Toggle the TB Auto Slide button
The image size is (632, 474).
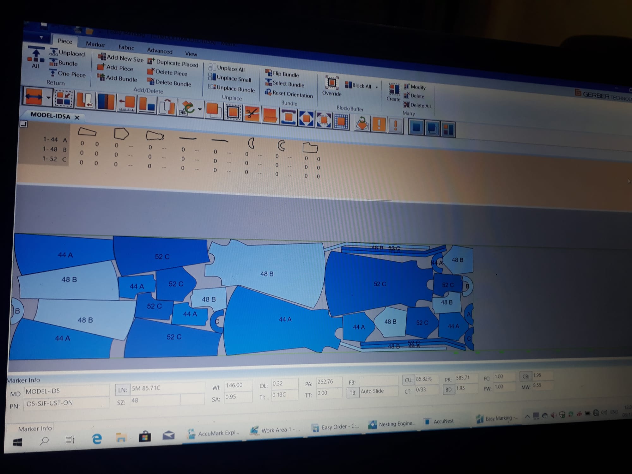[353, 393]
